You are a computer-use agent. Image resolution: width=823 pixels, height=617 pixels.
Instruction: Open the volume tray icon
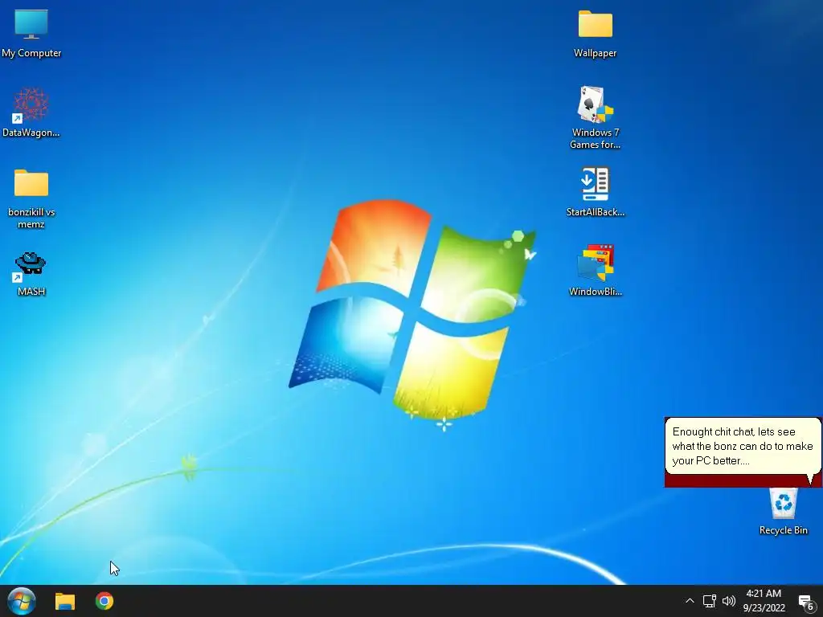[728, 601]
